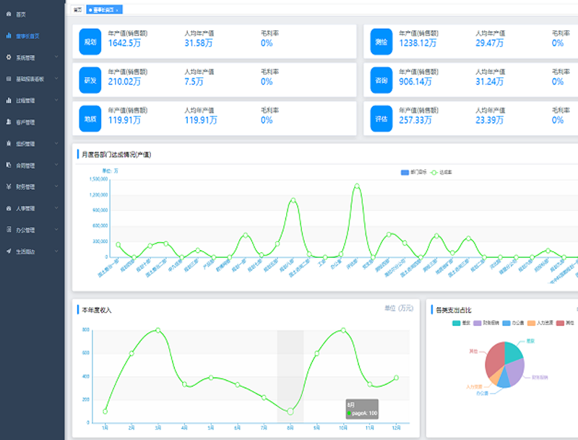Click the bar chart icon for 董事长首页
This screenshot has width=578, height=440.
(9, 35)
